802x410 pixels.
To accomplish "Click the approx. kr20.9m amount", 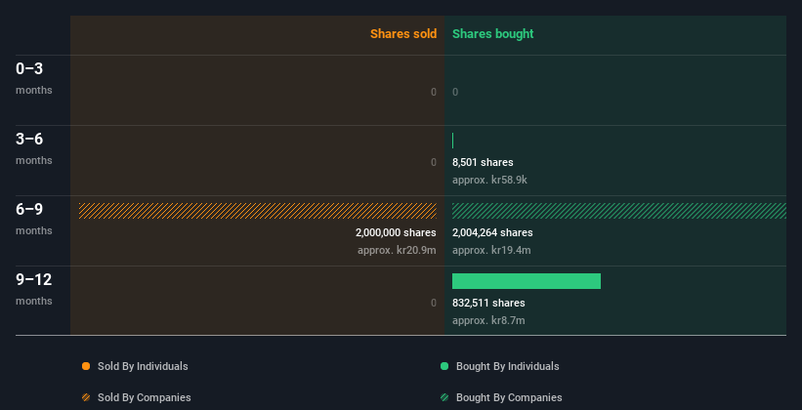I will tap(397, 251).
